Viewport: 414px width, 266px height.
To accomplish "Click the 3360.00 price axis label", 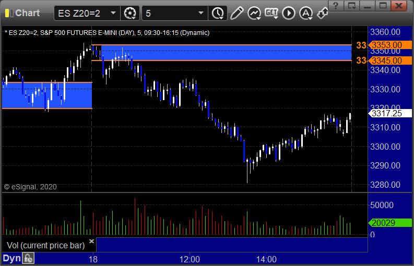I will pos(385,32).
